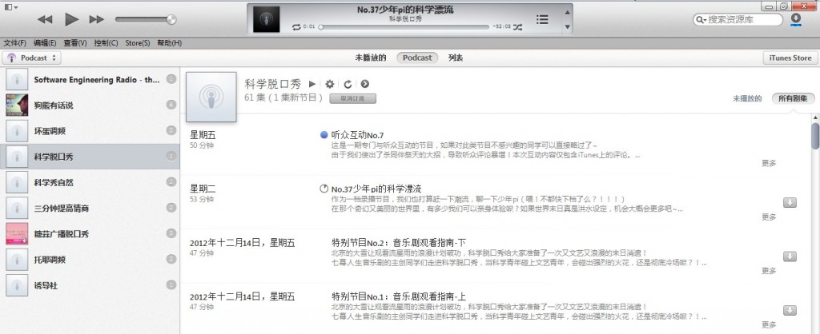Click the arrow circle icon next to refresh
This screenshot has width=820, height=334.
[x=365, y=83]
